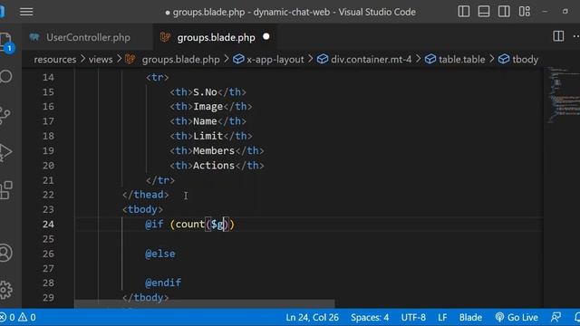This screenshot has height=326, width=580.
Task: Change language mode Blade
Action: [470, 317]
